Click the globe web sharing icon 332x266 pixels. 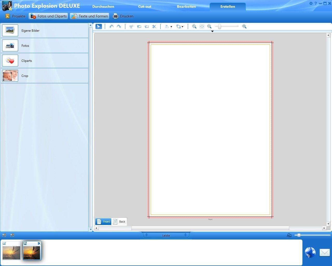310,252
